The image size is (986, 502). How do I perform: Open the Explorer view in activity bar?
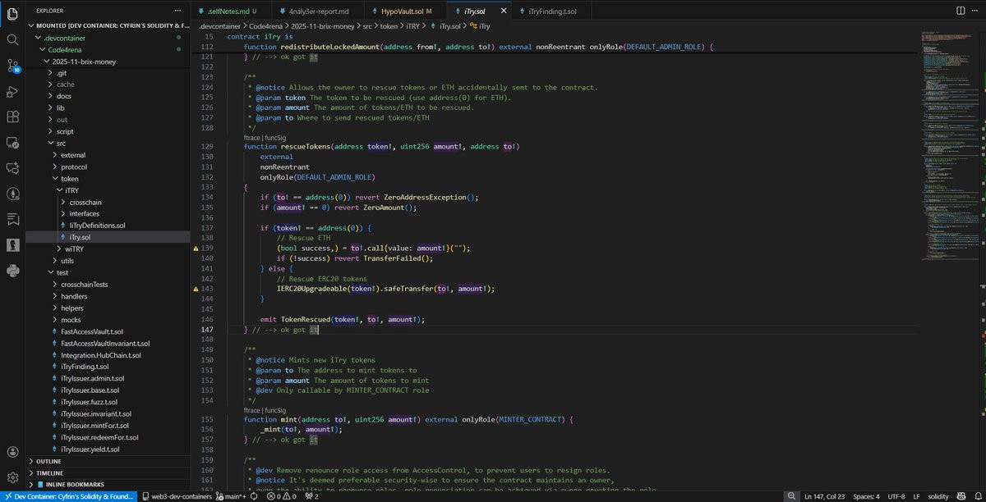tap(12, 12)
